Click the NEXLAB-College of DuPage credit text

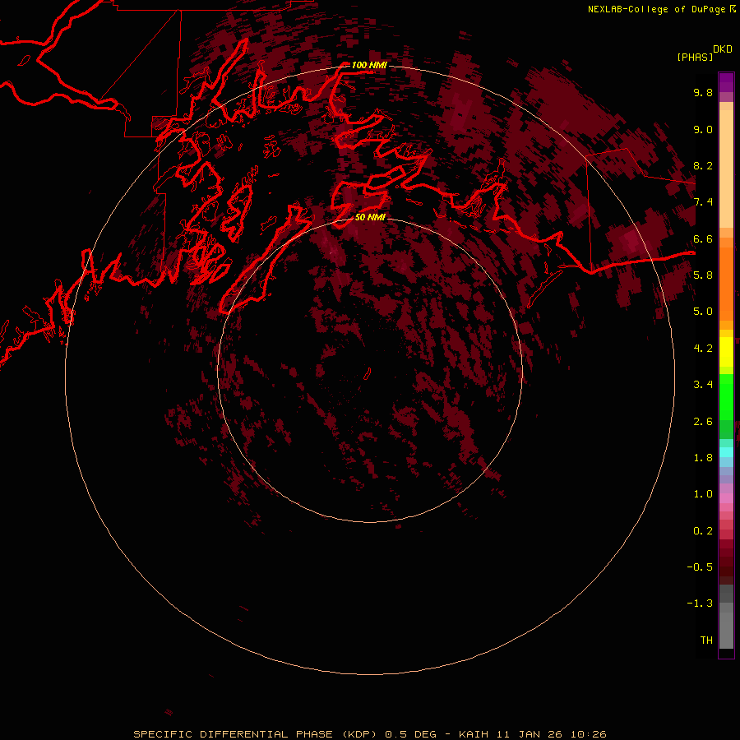[657, 9]
